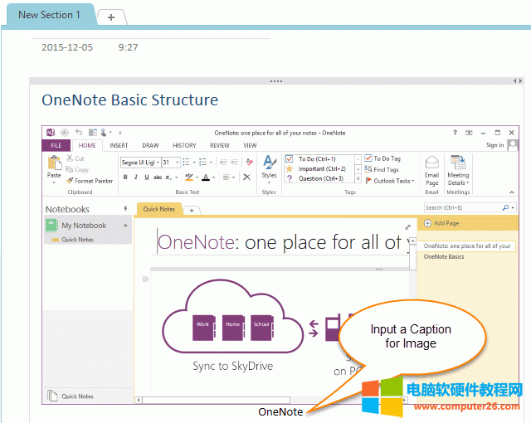Viewport: 531px width, 423px height.
Task: Open the New Section 1 tab
Action: pyautogui.click(x=49, y=14)
